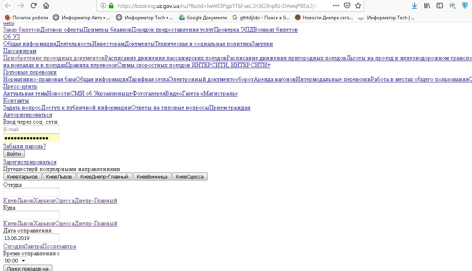Open departure time dropdown 00:00
The height and width of the screenshot is (271, 472).
click(x=15, y=261)
